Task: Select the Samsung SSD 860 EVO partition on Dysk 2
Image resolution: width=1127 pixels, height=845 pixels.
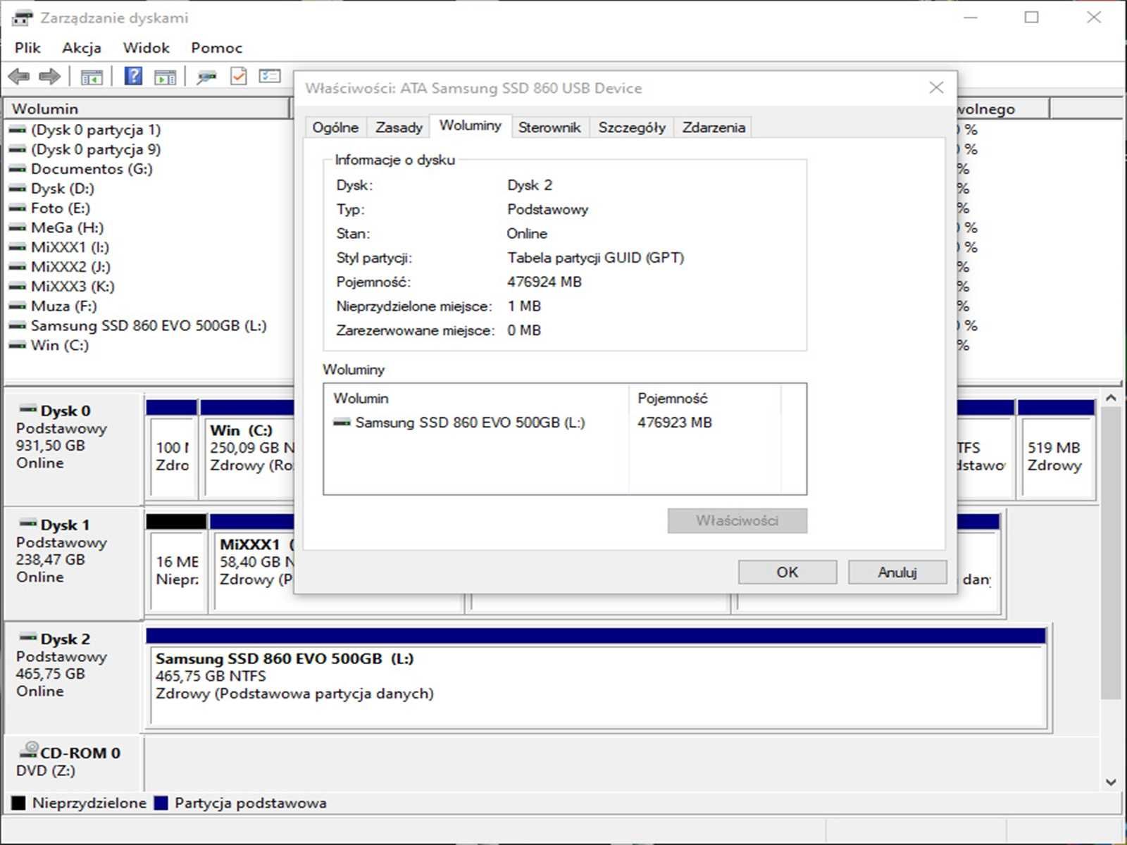Action: (x=596, y=678)
